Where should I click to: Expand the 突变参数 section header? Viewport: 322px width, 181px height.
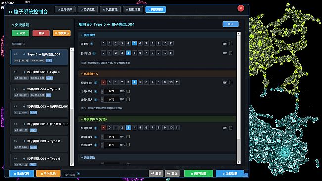click(157, 158)
